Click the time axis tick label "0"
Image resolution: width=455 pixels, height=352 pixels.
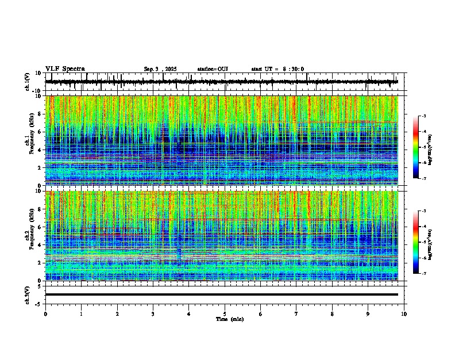pos(45,314)
